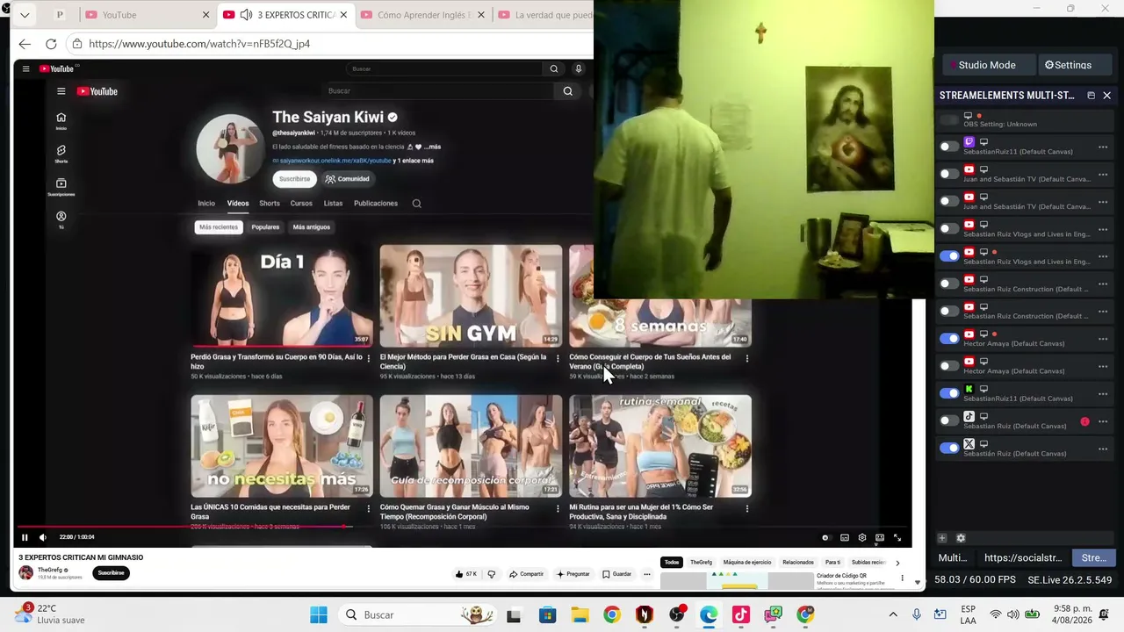
Task: Open File Explorer from the taskbar
Action: tap(580, 614)
